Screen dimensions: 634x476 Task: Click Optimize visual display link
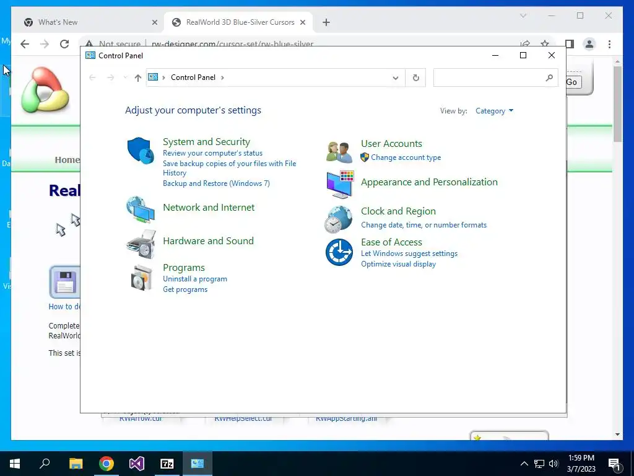(398, 264)
